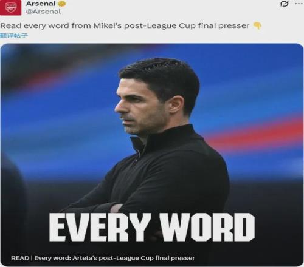Click the word Mikel's in the tweet
The height and width of the screenshot is (267, 304).
coord(107,26)
